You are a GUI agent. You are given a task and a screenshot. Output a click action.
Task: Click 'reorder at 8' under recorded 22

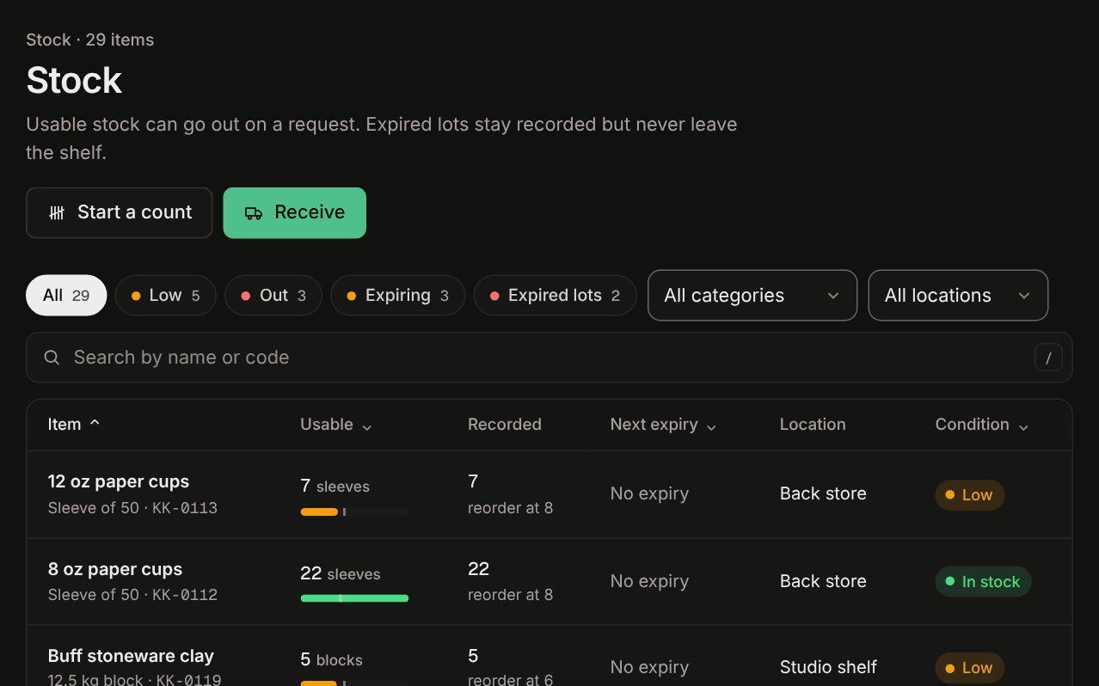[x=510, y=595]
